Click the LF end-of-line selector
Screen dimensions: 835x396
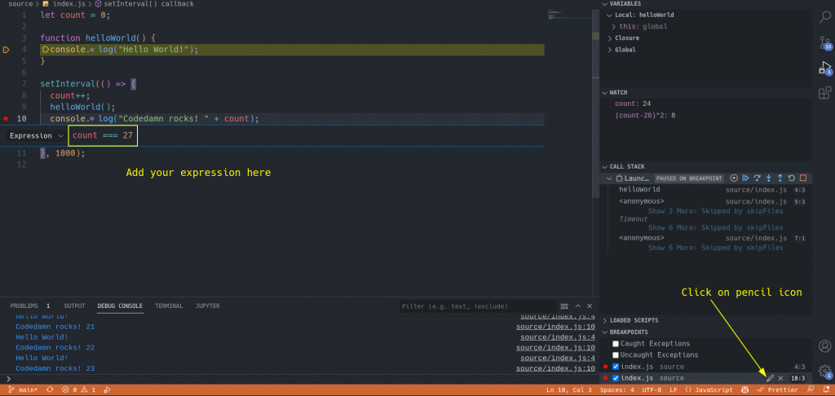pyautogui.click(x=673, y=389)
